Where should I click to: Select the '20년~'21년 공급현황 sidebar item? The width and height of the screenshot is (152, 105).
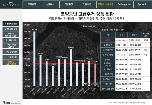click(11, 46)
